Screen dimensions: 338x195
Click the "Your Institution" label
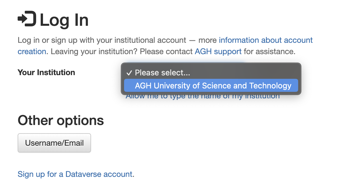tap(46, 73)
